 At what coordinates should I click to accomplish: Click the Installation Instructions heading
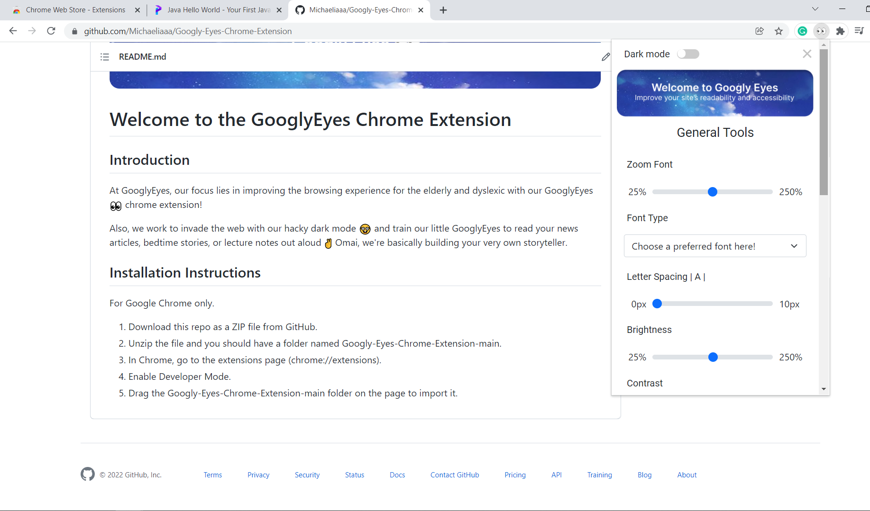point(185,273)
